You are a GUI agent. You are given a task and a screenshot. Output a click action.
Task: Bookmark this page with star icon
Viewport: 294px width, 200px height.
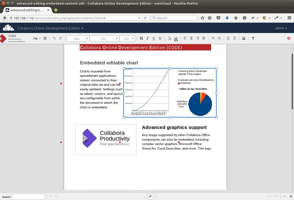tap(203, 18)
